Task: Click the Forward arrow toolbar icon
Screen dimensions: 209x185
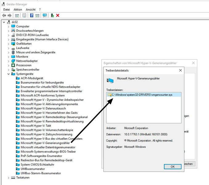Action: click(x=10, y=15)
